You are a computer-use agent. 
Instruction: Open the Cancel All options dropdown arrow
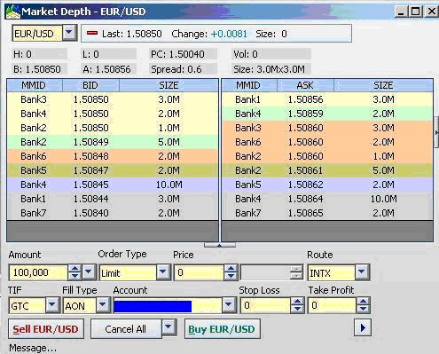coord(169,326)
